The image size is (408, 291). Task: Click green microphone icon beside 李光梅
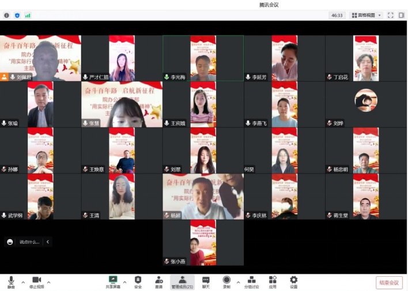(x=167, y=77)
